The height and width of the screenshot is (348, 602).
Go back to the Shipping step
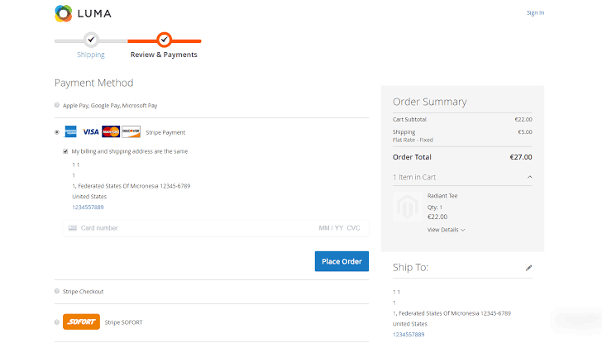point(91,55)
